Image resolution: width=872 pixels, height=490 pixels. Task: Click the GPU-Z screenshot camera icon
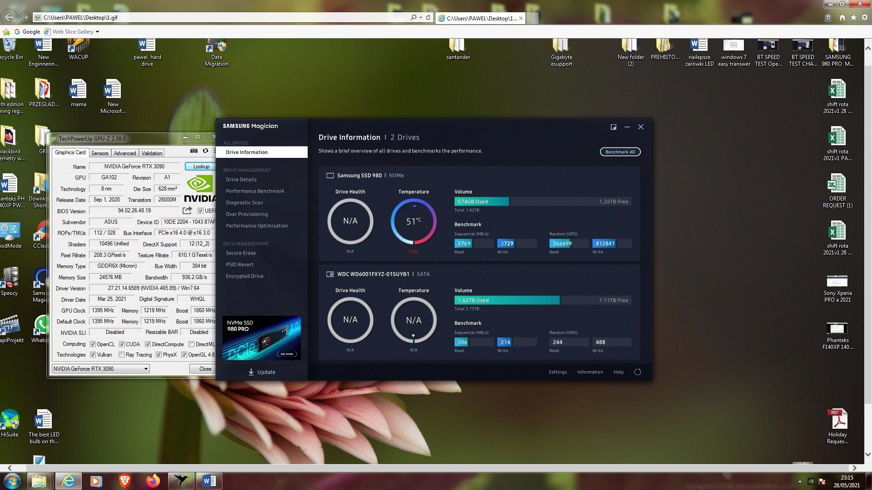(x=194, y=151)
